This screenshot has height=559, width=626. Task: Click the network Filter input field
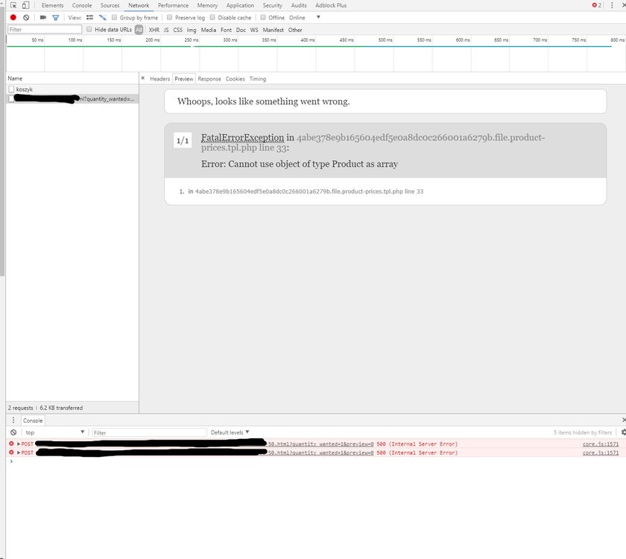click(45, 29)
